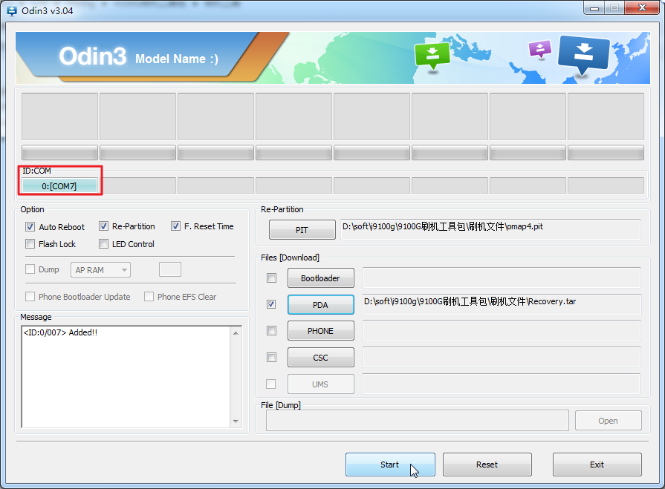Enable the CSC file checkbox
The image size is (665, 489).
point(271,357)
